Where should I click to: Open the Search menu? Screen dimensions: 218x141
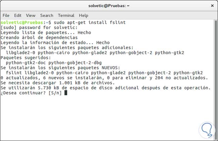[47, 15]
